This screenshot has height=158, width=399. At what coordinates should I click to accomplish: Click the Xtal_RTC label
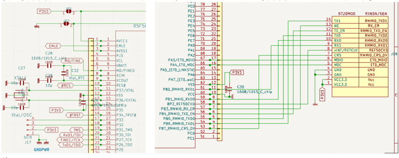pos(77,78)
